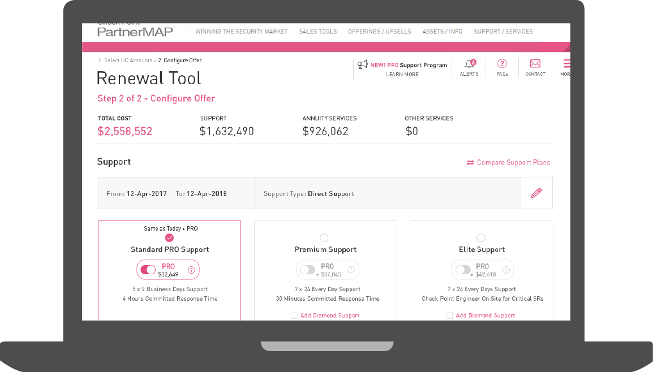Open Winning the Security Market menu
This screenshot has width=653, height=372.
tap(242, 32)
